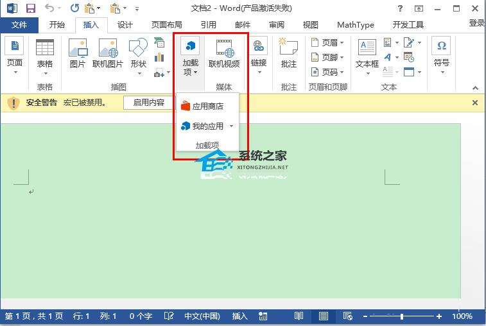Open the Customize Quick Access Toolbar arrow
The image size is (486, 326).
[x=137, y=9]
